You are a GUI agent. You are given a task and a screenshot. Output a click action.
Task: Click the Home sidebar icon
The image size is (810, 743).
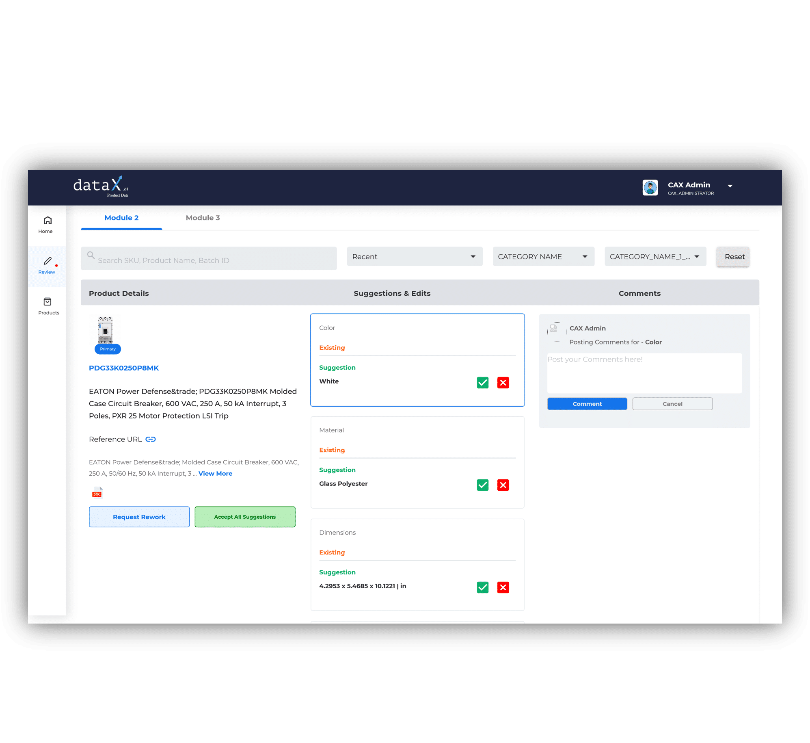point(47,220)
